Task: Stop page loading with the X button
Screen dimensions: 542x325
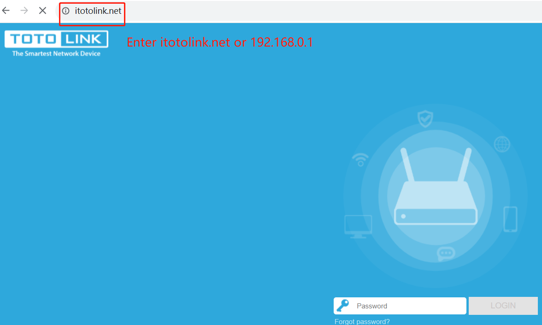Action: [x=42, y=11]
